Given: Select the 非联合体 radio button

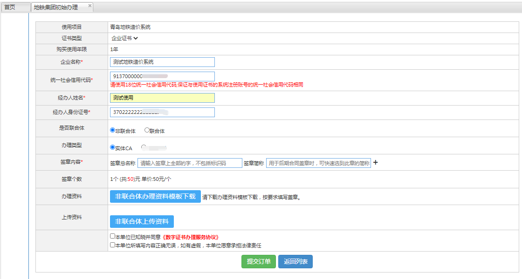Looking at the screenshot, I should (112, 131).
